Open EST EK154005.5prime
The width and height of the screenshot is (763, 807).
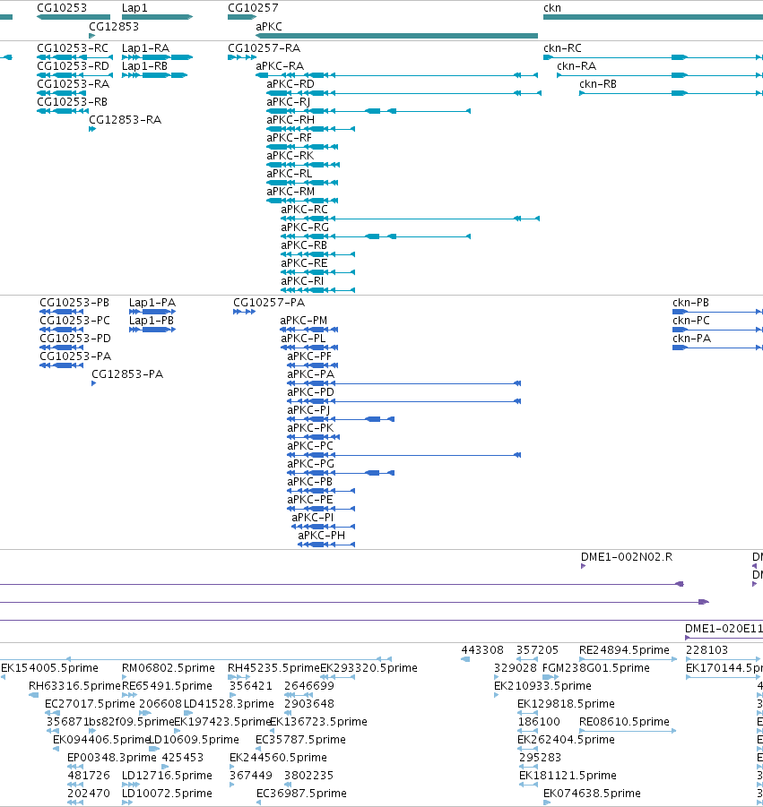click(x=49, y=668)
